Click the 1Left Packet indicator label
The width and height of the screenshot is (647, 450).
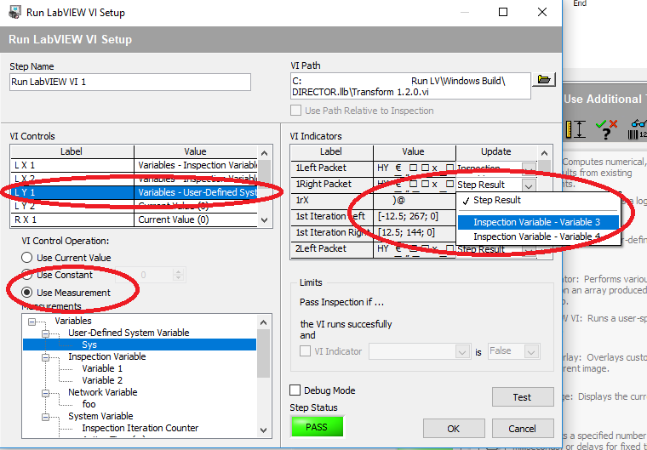point(321,168)
